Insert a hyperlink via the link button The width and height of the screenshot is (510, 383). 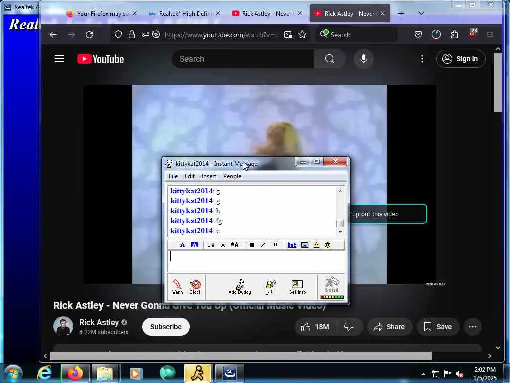(292, 245)
